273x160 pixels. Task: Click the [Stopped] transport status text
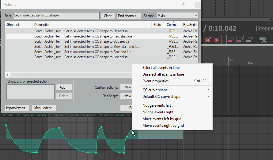[264, 28]
